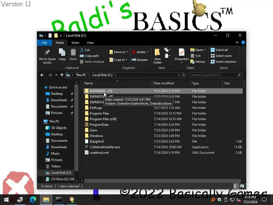Switch to the Home ribbon tab
The image size is (273, 205).
(60, 43)
